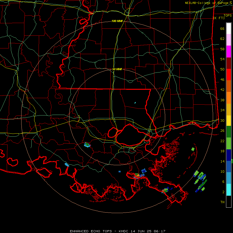233x233 pixels.
Task: Click the 'TOPS' legend heading
Action: click(228, 16)
